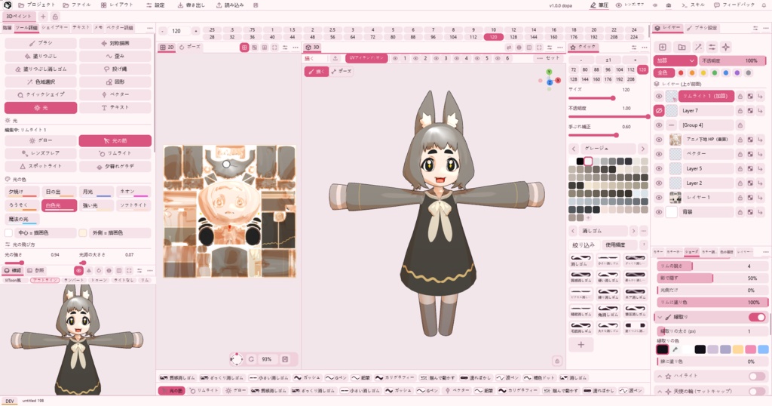Add a new brush preset with plus button

pyautogui.click(x=581, y=345)
